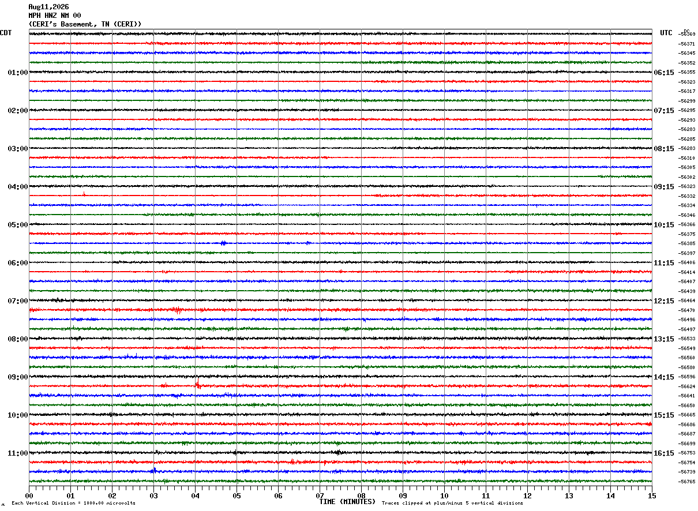
Task: Click blue burst near minute 4.7, 05:30 trace
Action: pyautogui.click(x=223, y=243)
